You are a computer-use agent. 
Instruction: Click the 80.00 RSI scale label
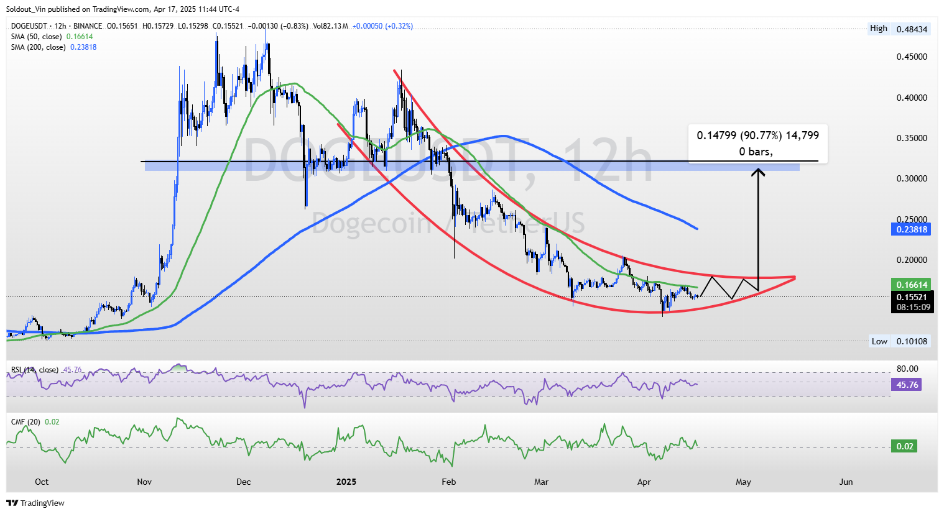907,369
